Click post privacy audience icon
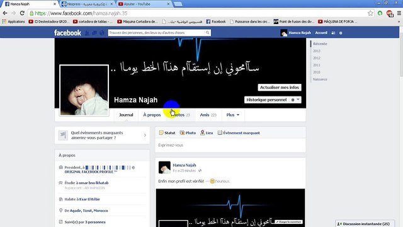403x227 pixels. [200, 171]
